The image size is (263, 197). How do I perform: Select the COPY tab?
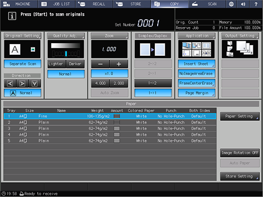tap(169, 4)
